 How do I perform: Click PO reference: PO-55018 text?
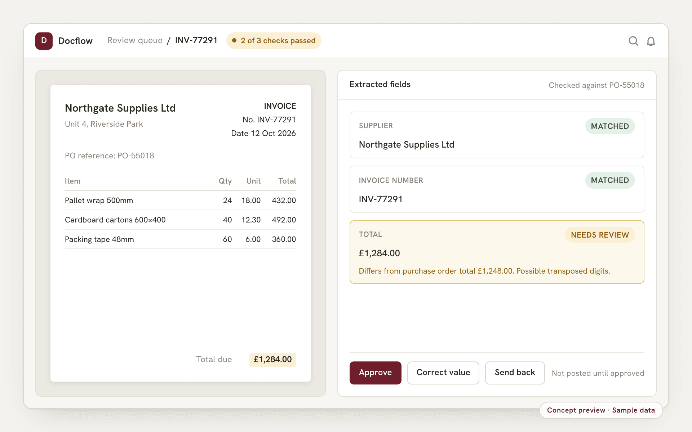pos(109,156)
